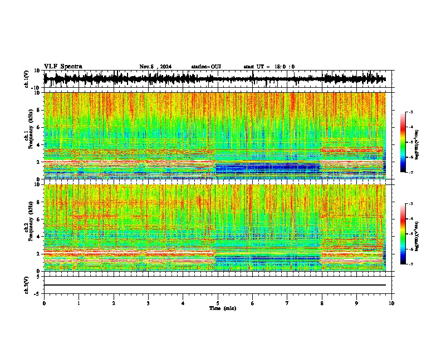Click the log(PSD) unit label beside ch.2 color bar

click(416, 237)
